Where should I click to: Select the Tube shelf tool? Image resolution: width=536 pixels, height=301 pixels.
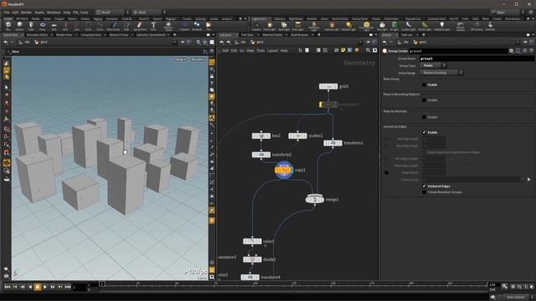[x=31, y=26]
